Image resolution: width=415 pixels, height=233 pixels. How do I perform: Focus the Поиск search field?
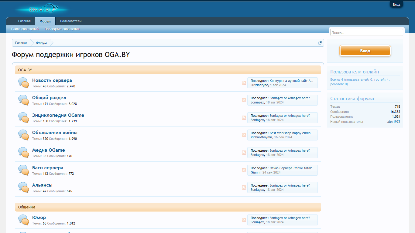click(367, 32)
